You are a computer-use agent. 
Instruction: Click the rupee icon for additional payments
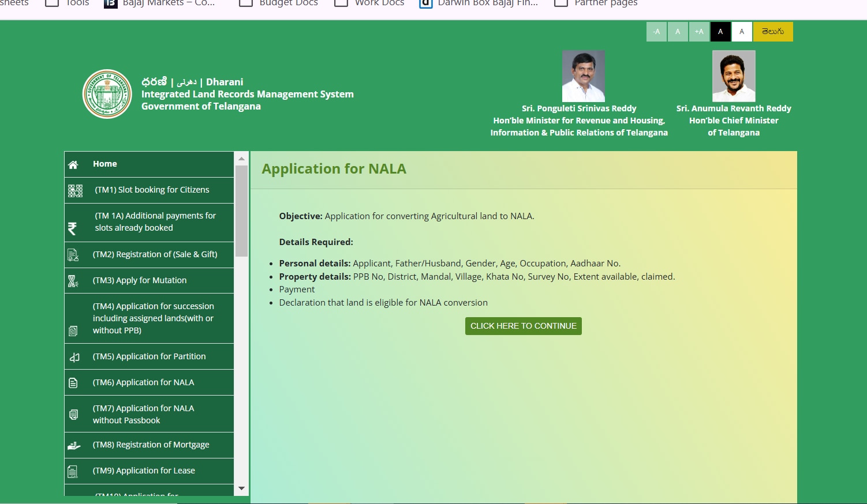click(72, 228)
